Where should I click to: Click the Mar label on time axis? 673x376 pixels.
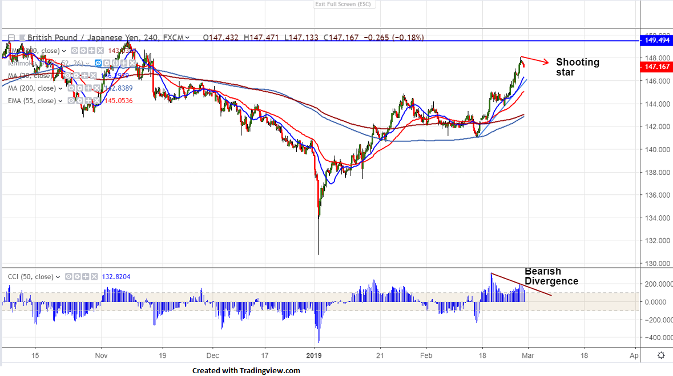[528, 355]
